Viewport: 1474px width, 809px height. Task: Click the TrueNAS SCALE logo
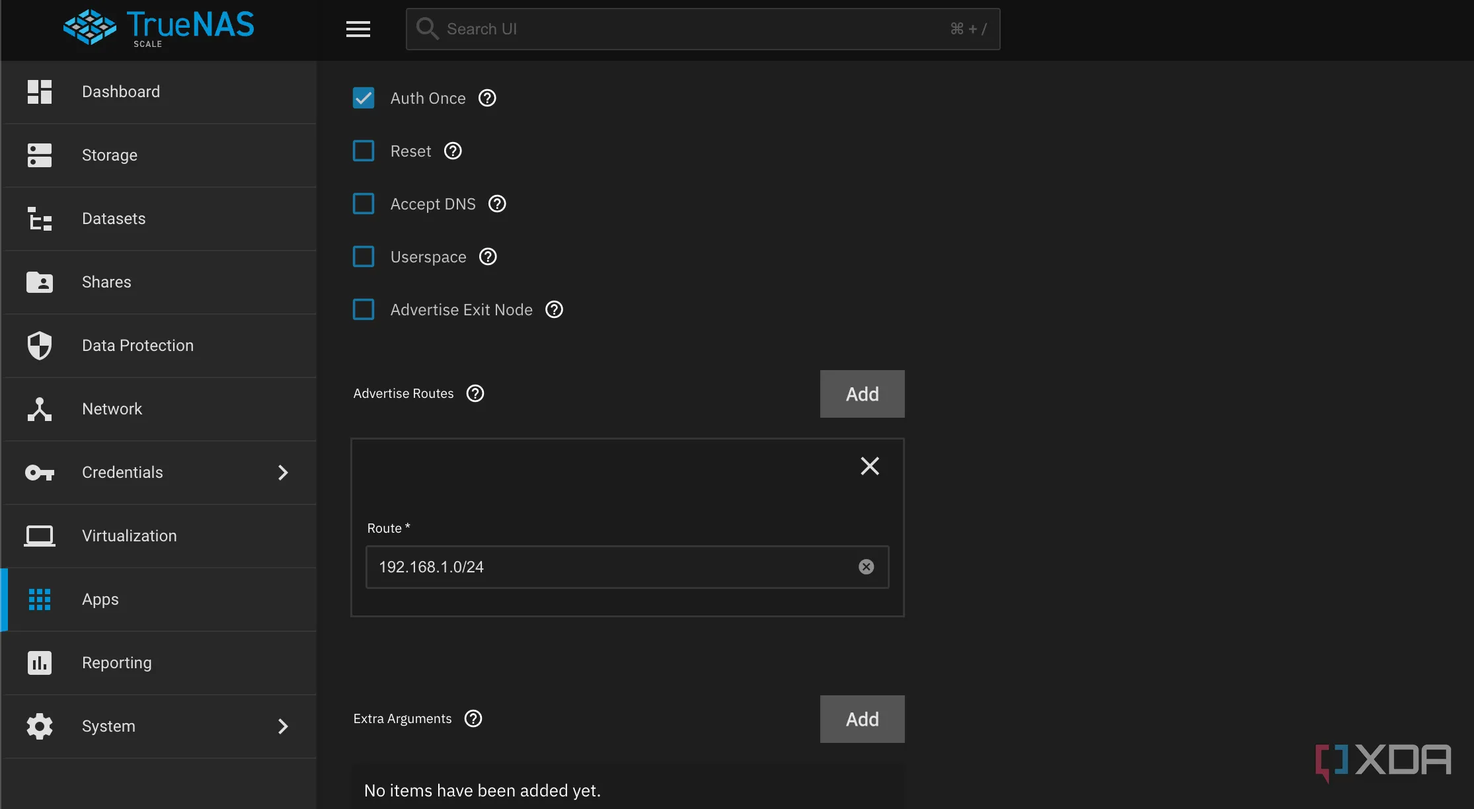pos(159,28)
